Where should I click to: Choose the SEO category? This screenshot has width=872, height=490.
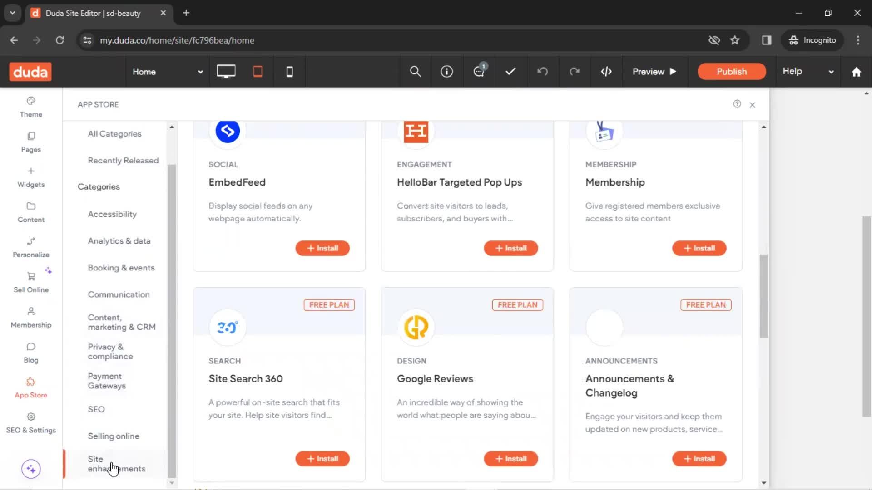coord(96,409)
